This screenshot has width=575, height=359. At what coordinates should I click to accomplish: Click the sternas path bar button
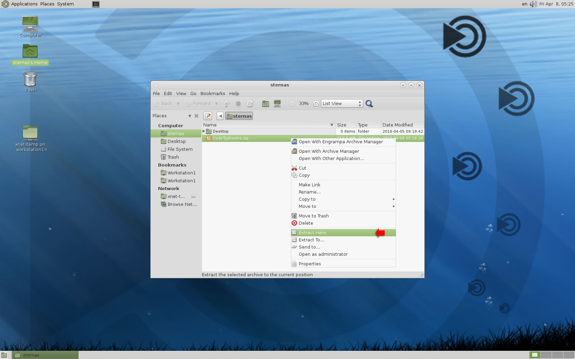239,116
